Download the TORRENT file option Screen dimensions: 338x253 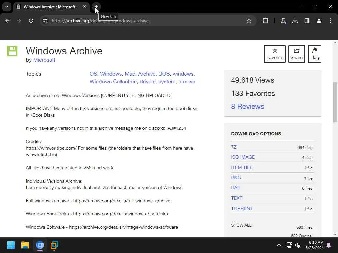pos(242,208)
